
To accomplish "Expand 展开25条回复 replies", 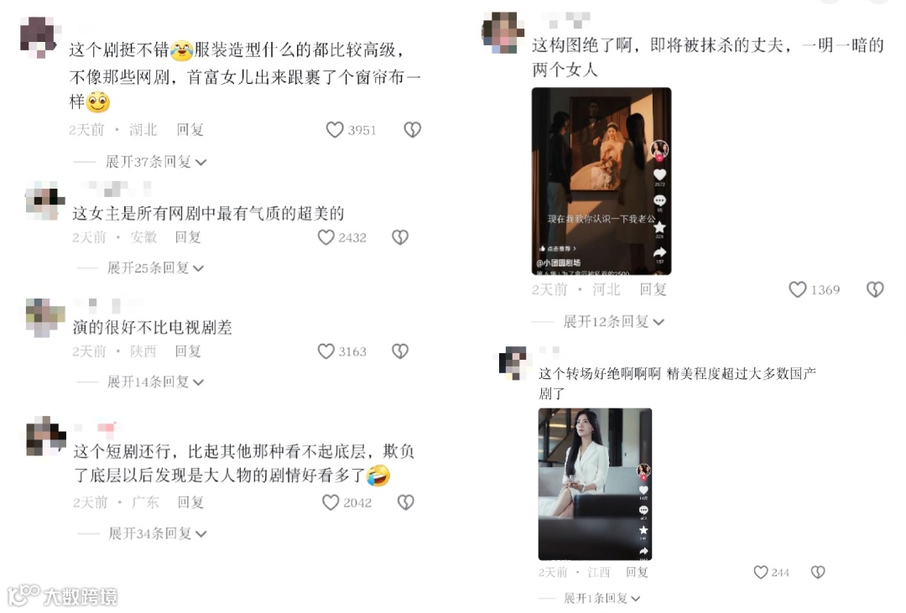I will click(x=155, y=268).
